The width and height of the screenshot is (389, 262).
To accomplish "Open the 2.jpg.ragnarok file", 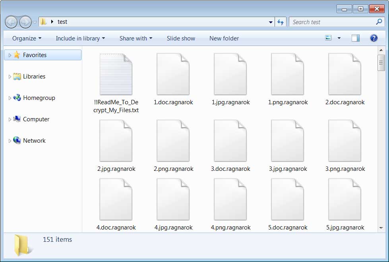I will tap(116, 140).
